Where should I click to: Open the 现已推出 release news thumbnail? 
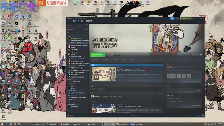104,108
